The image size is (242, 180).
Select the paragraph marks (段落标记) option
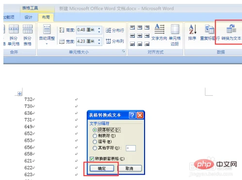click(107, 130)
